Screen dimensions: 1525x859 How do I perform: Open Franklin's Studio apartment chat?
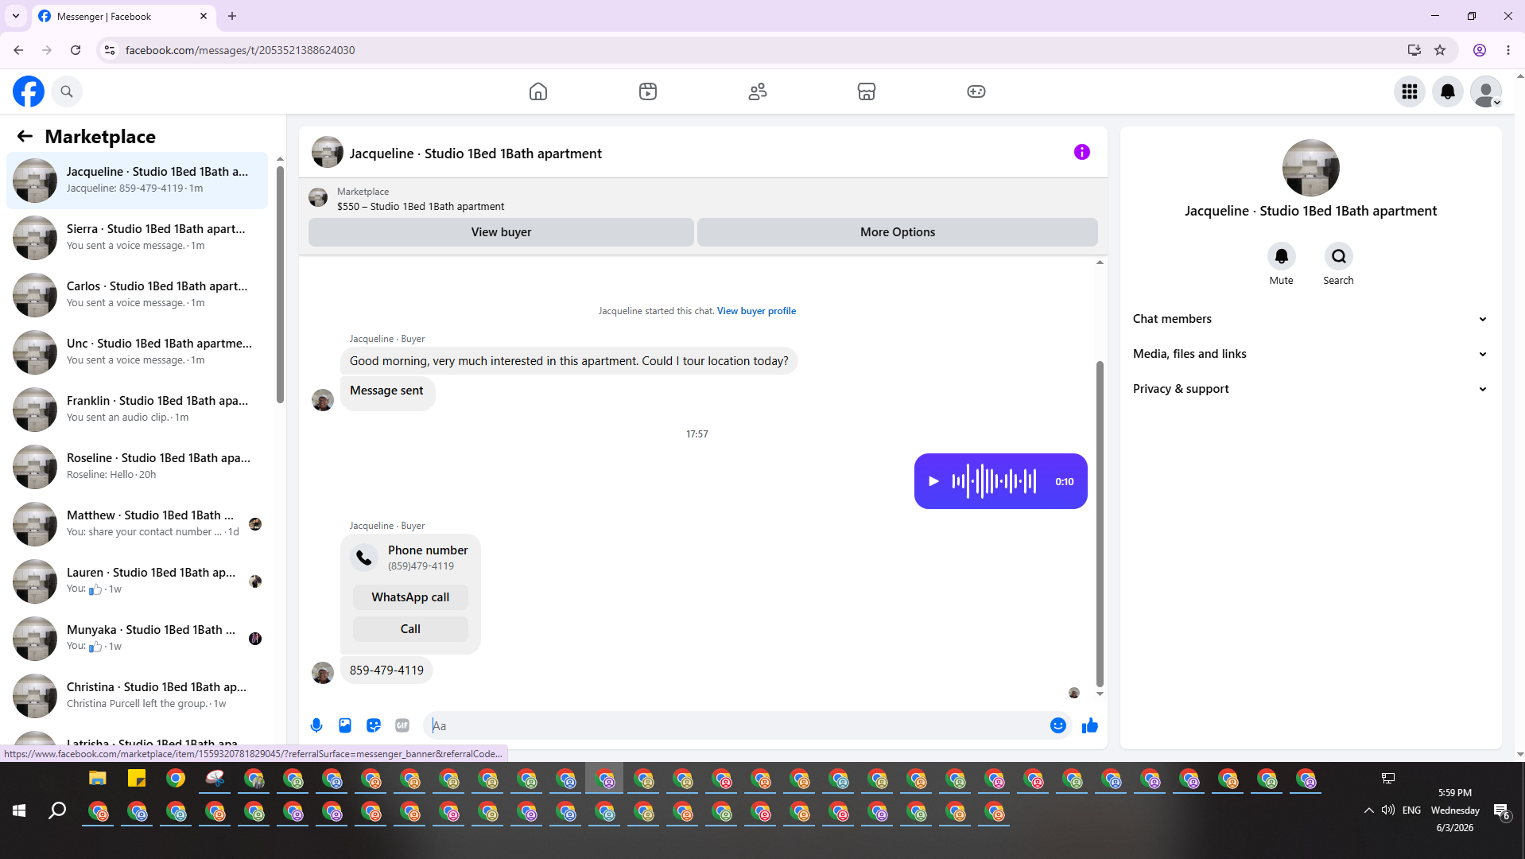tap(138, 409)
